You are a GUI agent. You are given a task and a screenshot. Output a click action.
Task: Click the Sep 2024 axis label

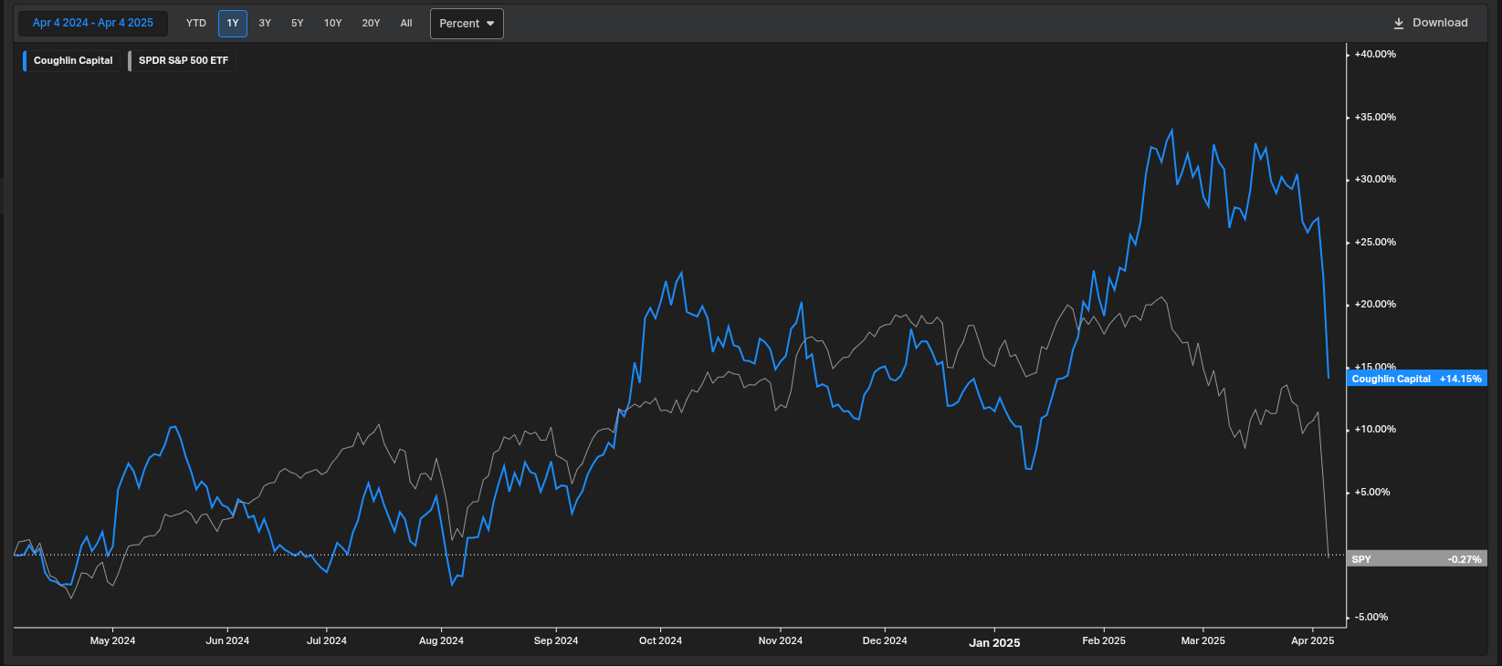coord(556,640)
